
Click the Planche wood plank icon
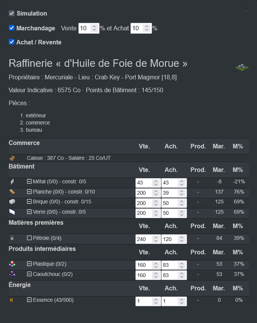tap(12, 192)
